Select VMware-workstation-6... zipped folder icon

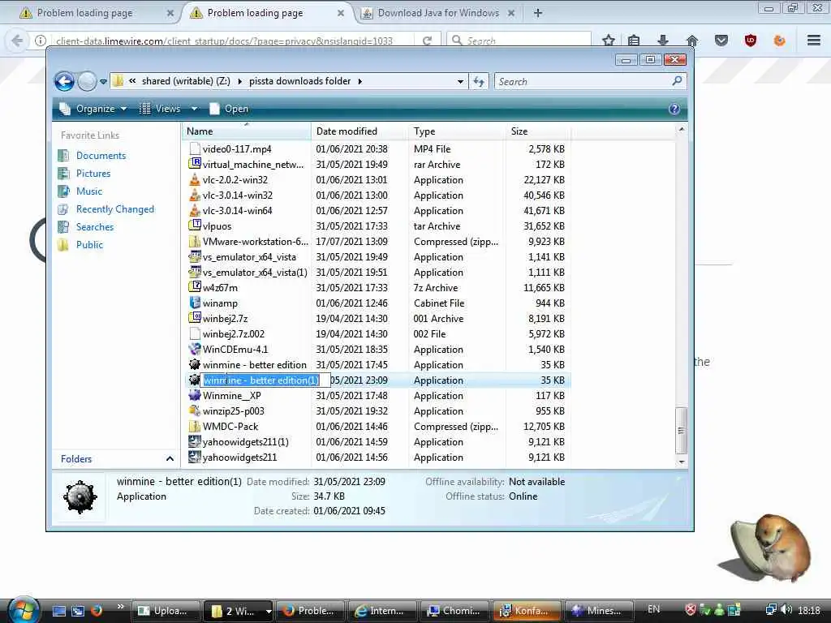pyautogui.click(x=195, y=242)
